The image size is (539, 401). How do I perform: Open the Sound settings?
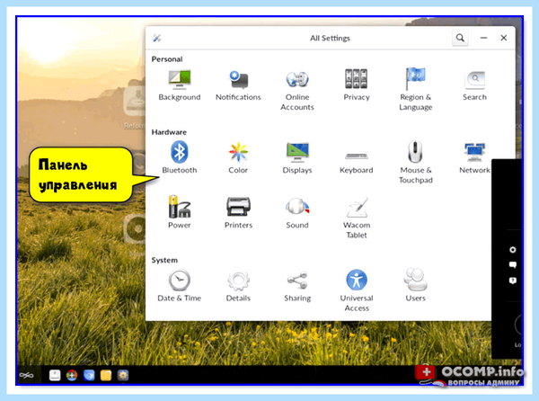point(297,212)
